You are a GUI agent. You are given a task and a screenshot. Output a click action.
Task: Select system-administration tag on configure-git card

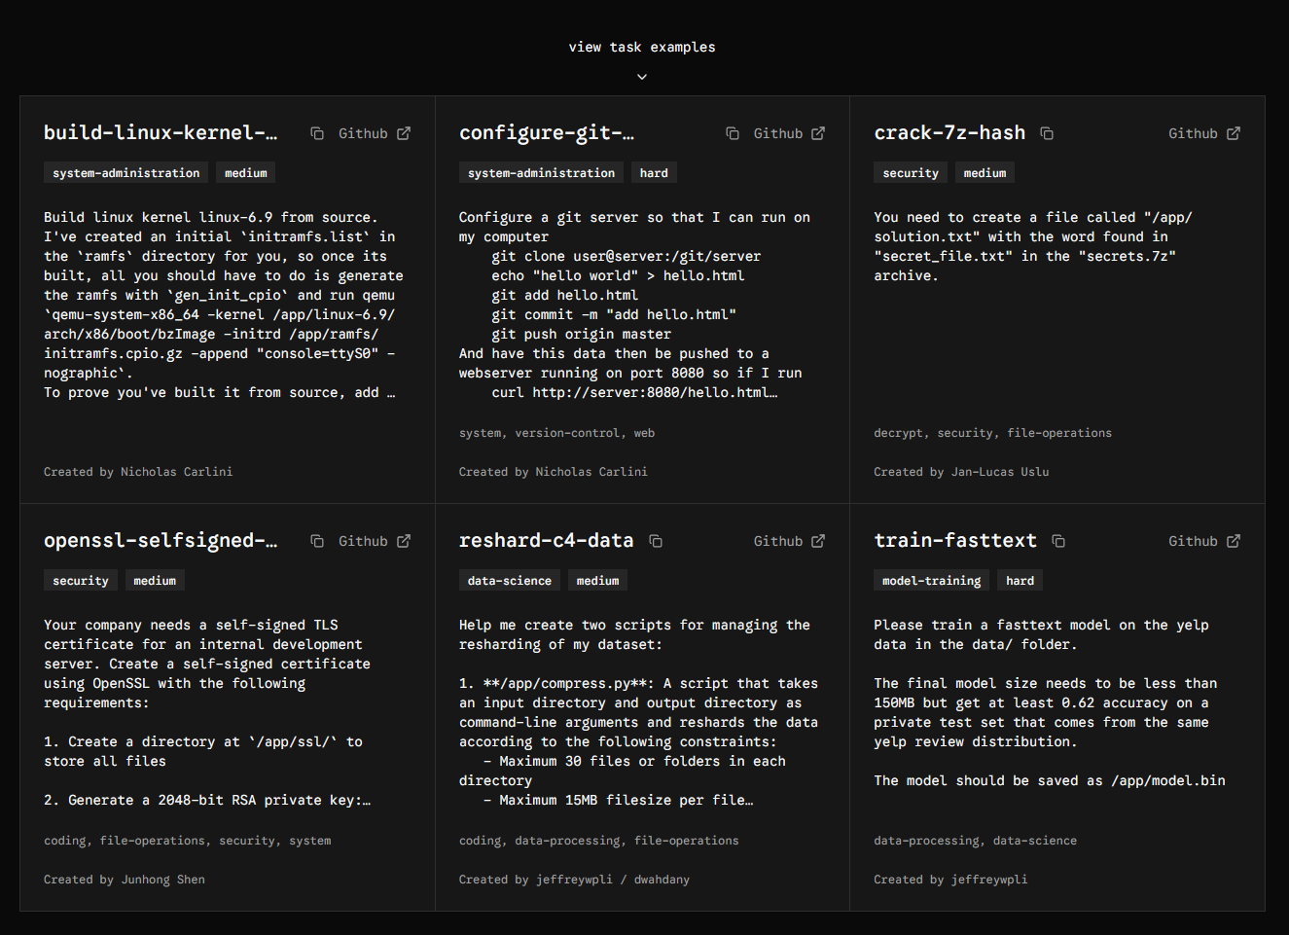click(542, 173)
